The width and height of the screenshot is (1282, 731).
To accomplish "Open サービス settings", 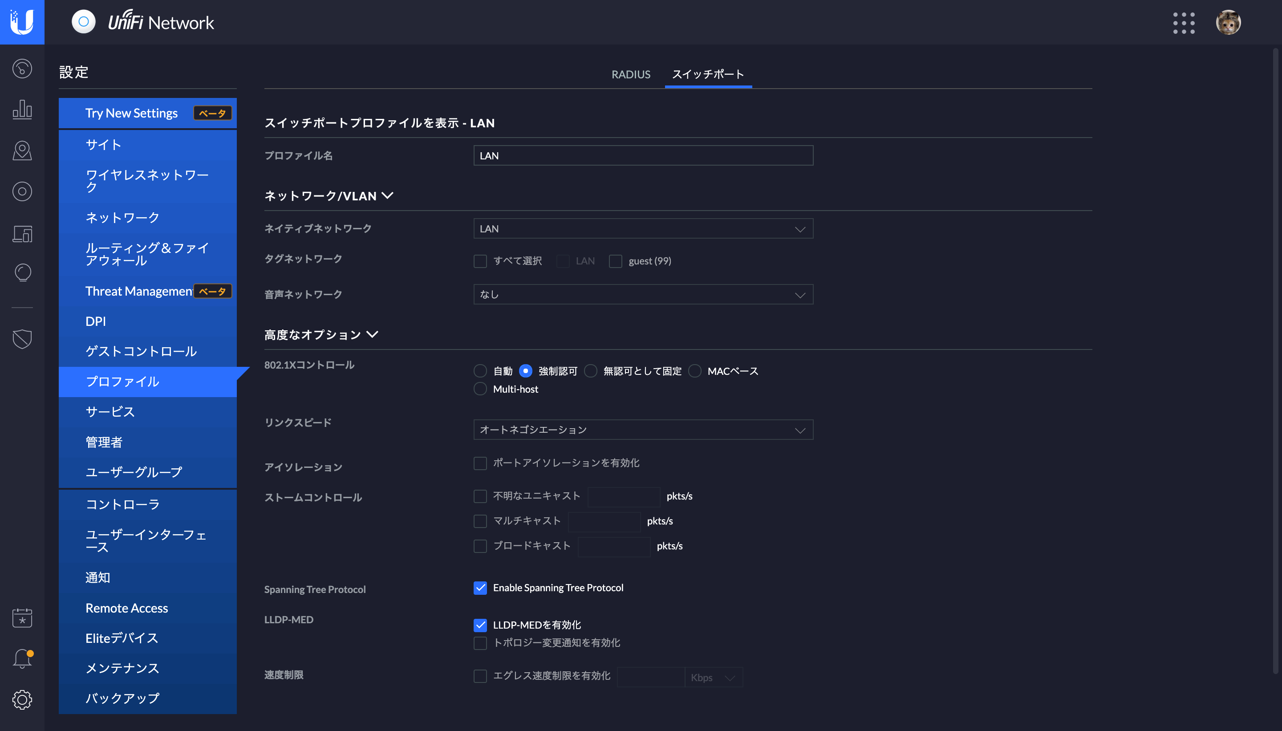I will (148, 412).
